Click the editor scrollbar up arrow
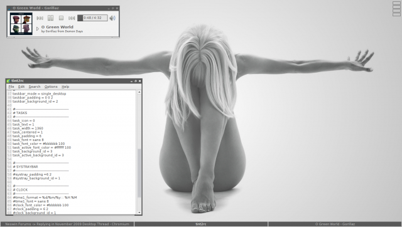 pyautogui.click(x=139, y=92)
